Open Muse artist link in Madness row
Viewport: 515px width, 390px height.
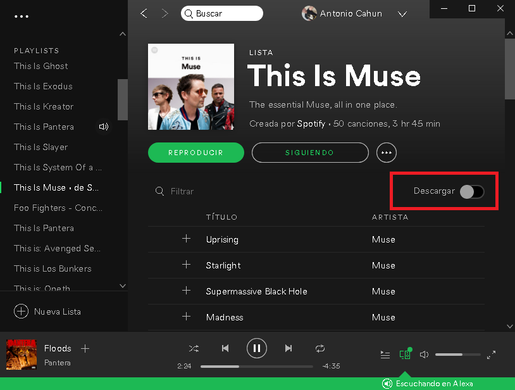click(383, 317)
